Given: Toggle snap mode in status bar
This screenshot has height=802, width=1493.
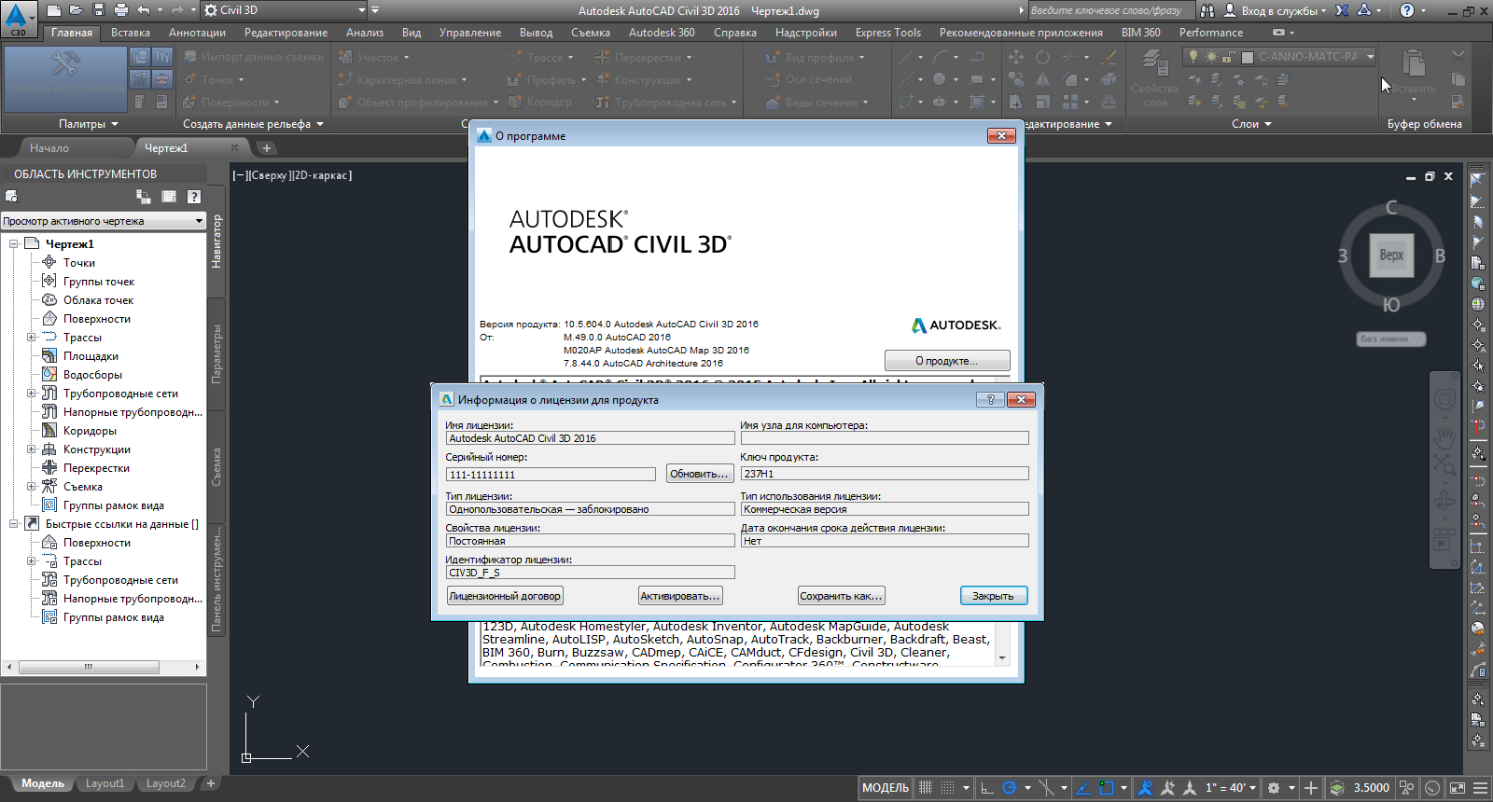Looking at the screenshot, I should tap(948, 788).
